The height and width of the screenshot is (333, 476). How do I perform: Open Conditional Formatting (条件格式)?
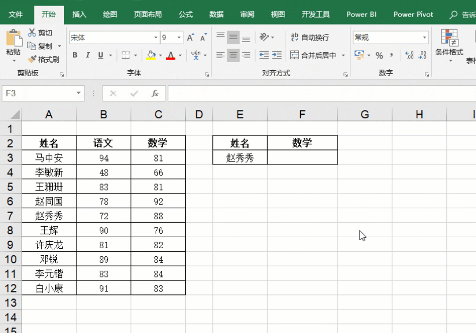[x=449, y=45]
